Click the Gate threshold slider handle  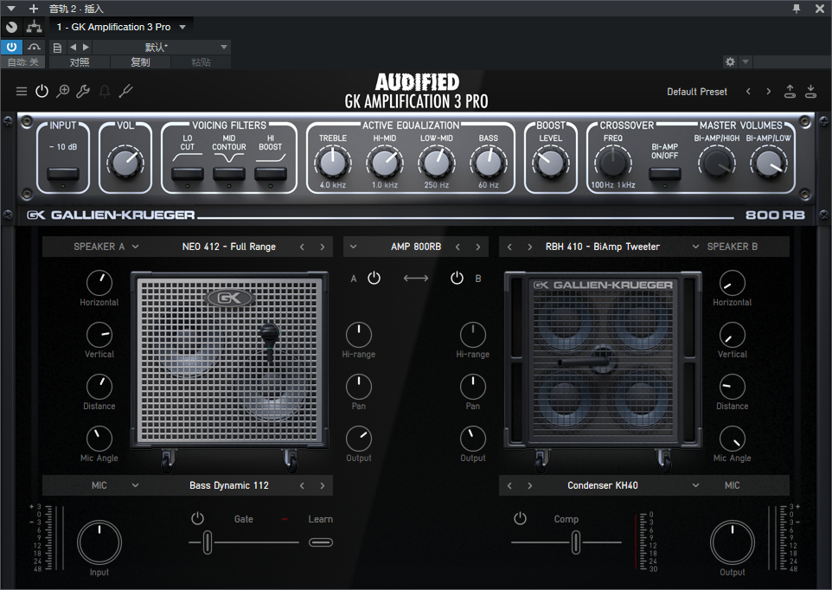tap(208, 542)
